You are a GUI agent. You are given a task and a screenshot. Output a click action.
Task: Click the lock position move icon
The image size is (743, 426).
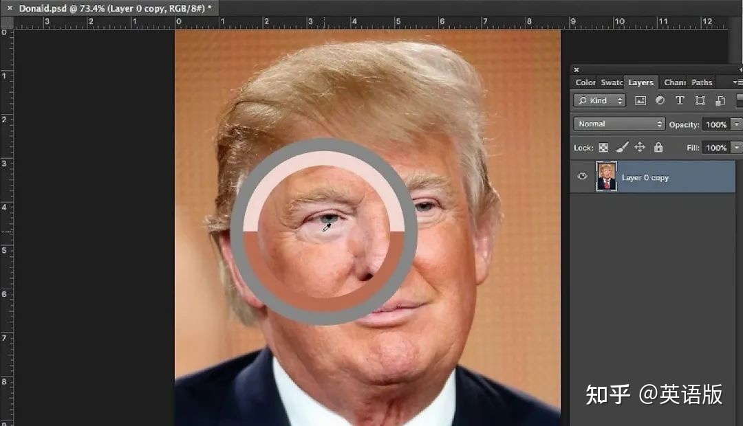[639, 147]
